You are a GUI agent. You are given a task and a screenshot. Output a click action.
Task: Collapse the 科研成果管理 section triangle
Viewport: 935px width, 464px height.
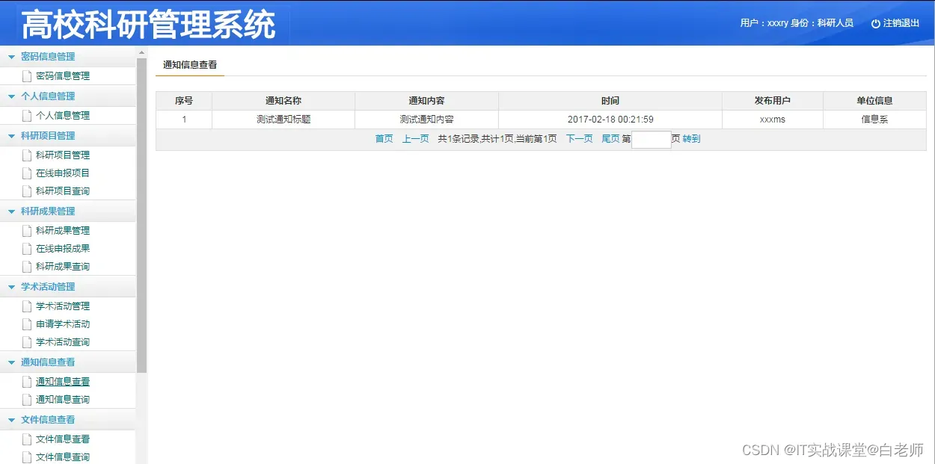point(12,211)
